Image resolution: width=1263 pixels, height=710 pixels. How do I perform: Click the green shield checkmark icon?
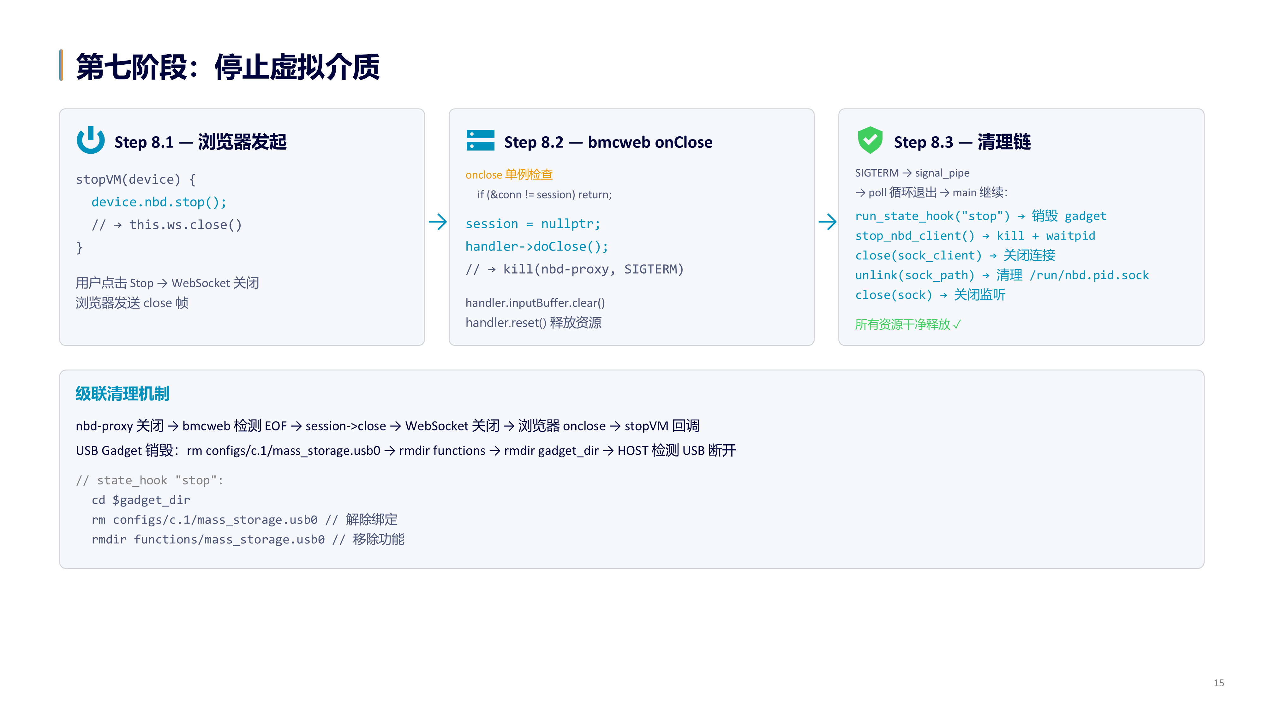pos(870,140)
